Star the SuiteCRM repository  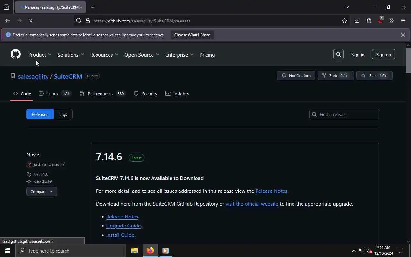point(374,76)
